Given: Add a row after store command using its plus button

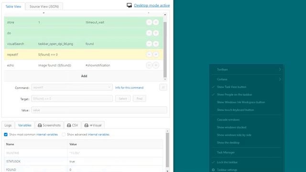Looking at the screenshot, I should [x=156, y=22].
